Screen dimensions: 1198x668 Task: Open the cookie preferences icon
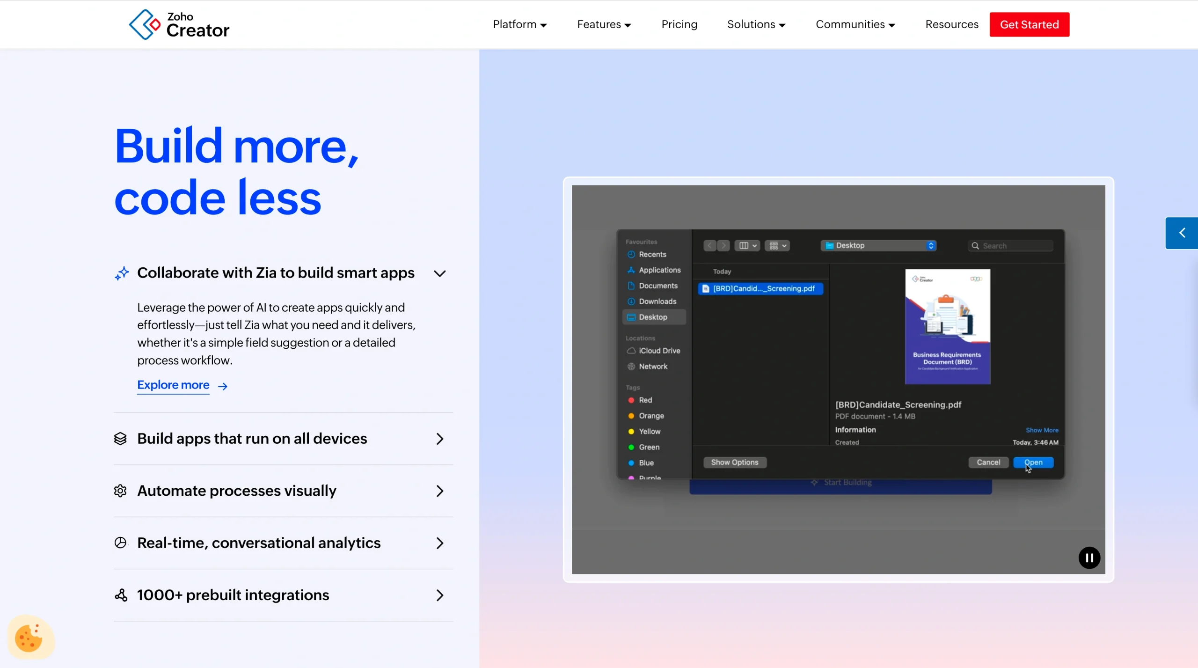(29, 638)
